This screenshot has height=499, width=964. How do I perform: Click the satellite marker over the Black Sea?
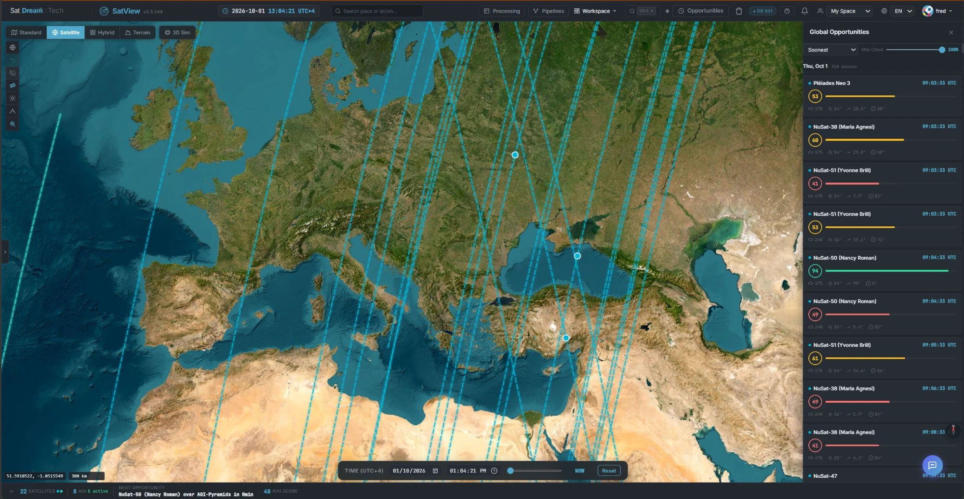click(x=577, y=256)
